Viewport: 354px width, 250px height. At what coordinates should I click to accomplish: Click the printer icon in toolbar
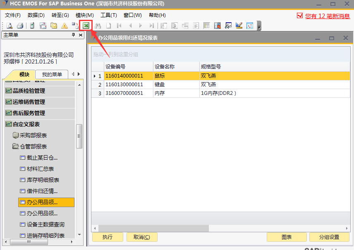(20, 26)
